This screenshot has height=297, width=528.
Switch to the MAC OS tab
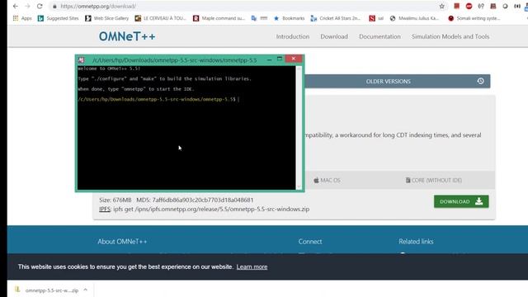click(x=327, y=180)
